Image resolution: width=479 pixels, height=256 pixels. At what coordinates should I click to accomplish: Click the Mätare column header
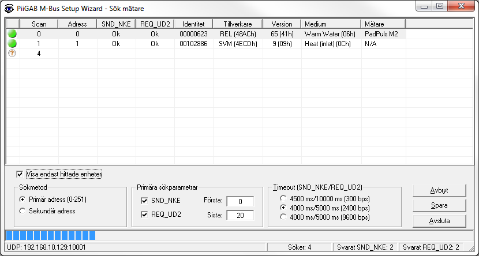tap(383, 24)
